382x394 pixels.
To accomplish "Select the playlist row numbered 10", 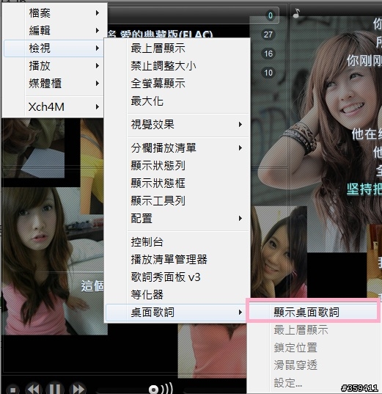I will [268, 73].
